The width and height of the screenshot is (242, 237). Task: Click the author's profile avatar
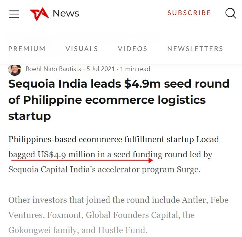click(15, 69)
